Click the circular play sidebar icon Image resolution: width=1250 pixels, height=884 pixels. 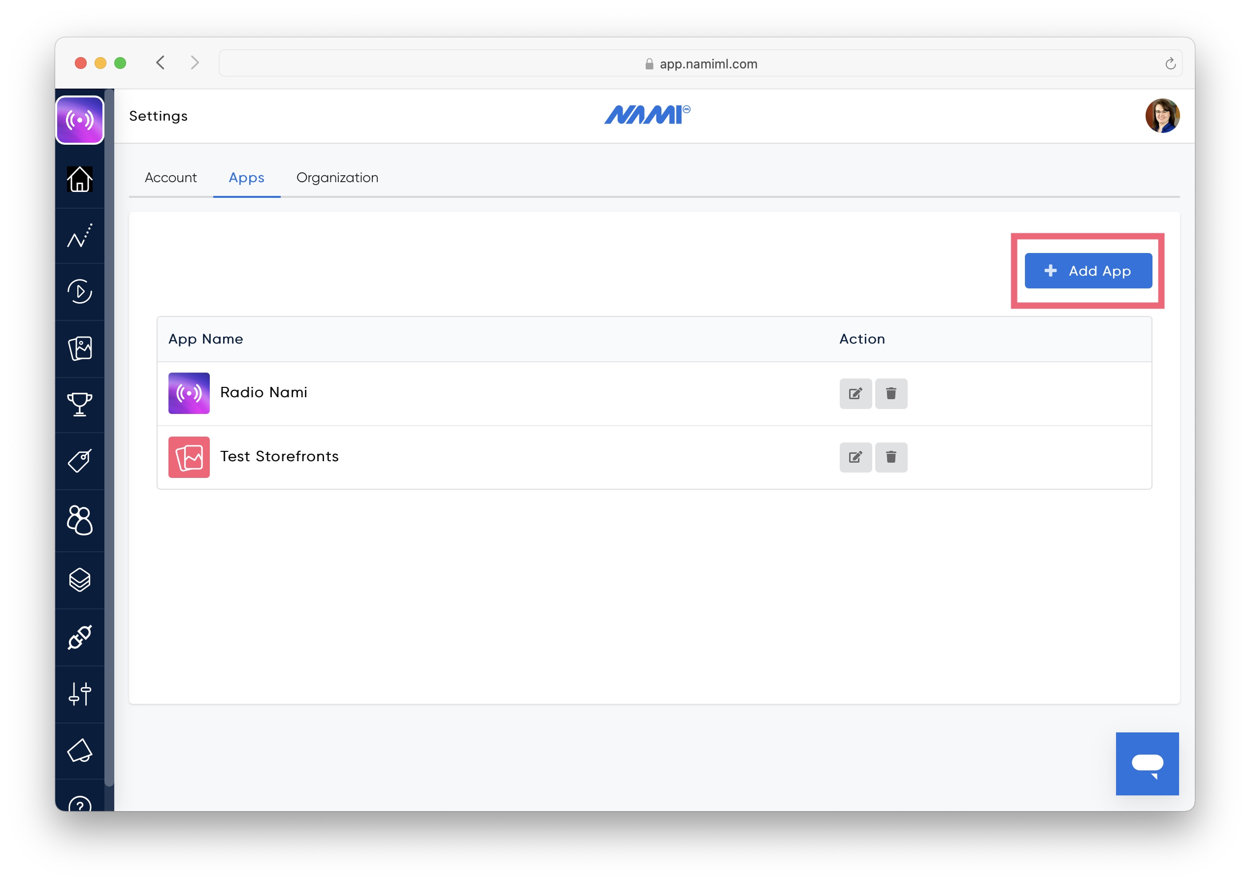pos(79,292)
